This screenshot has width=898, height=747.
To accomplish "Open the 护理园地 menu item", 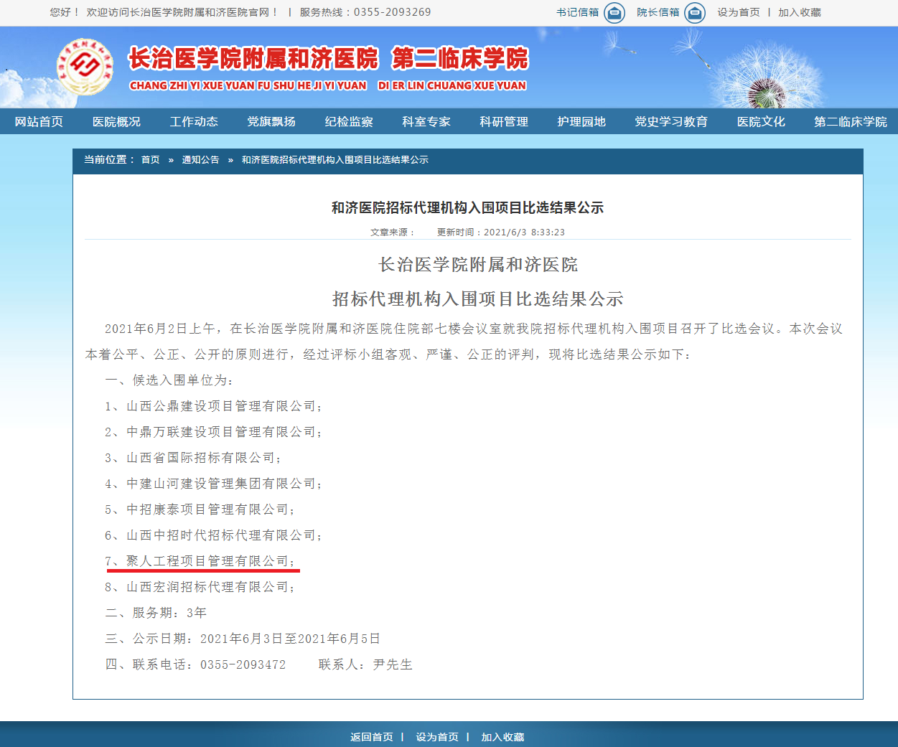I will [581, 121].
